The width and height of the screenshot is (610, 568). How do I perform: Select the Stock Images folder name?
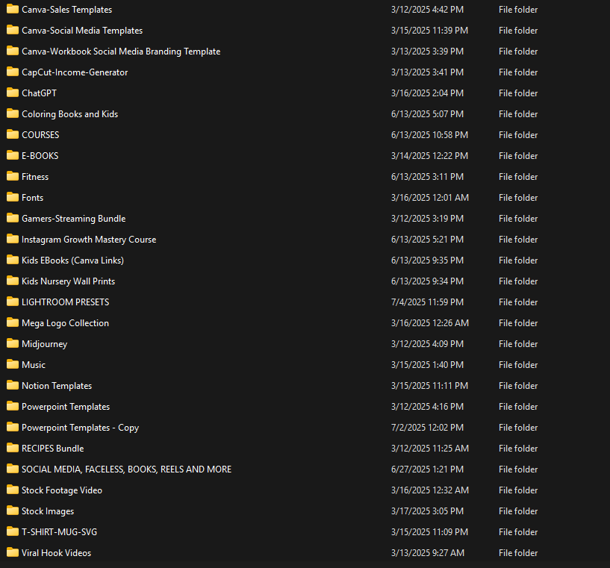48,511
